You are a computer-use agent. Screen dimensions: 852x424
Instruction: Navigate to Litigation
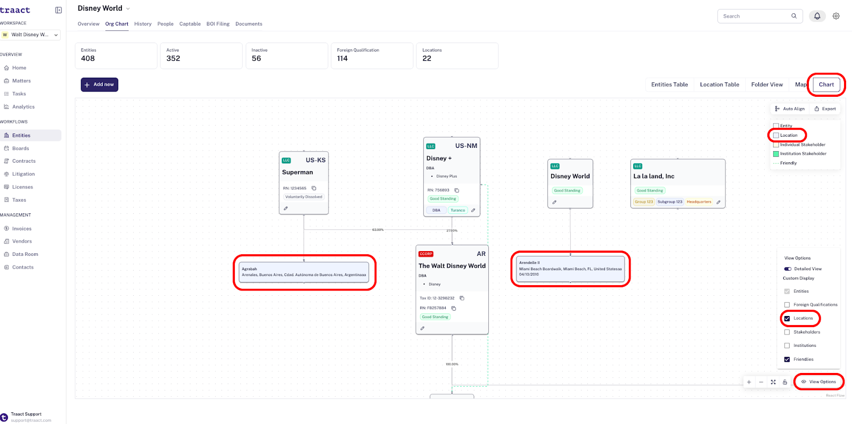tap(23, 174)
